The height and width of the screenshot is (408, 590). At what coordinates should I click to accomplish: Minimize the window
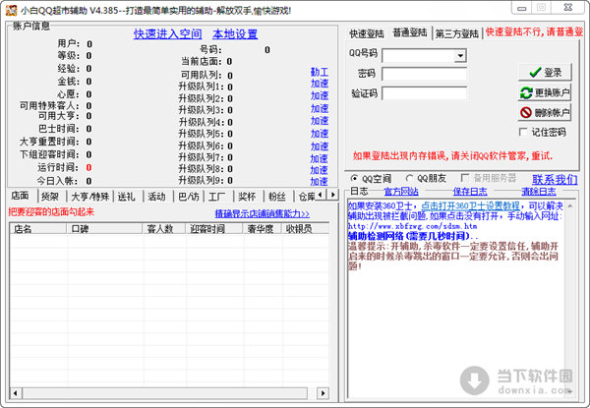tap(521, 8)
